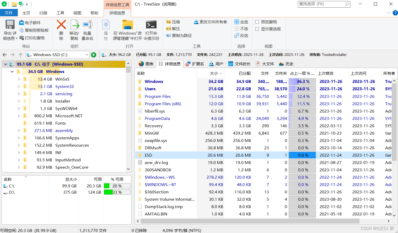Enable the 显示复选框 checkbox
Image resolution: width=398 pixels, height=233 pixels.
[x=257, y=29]
